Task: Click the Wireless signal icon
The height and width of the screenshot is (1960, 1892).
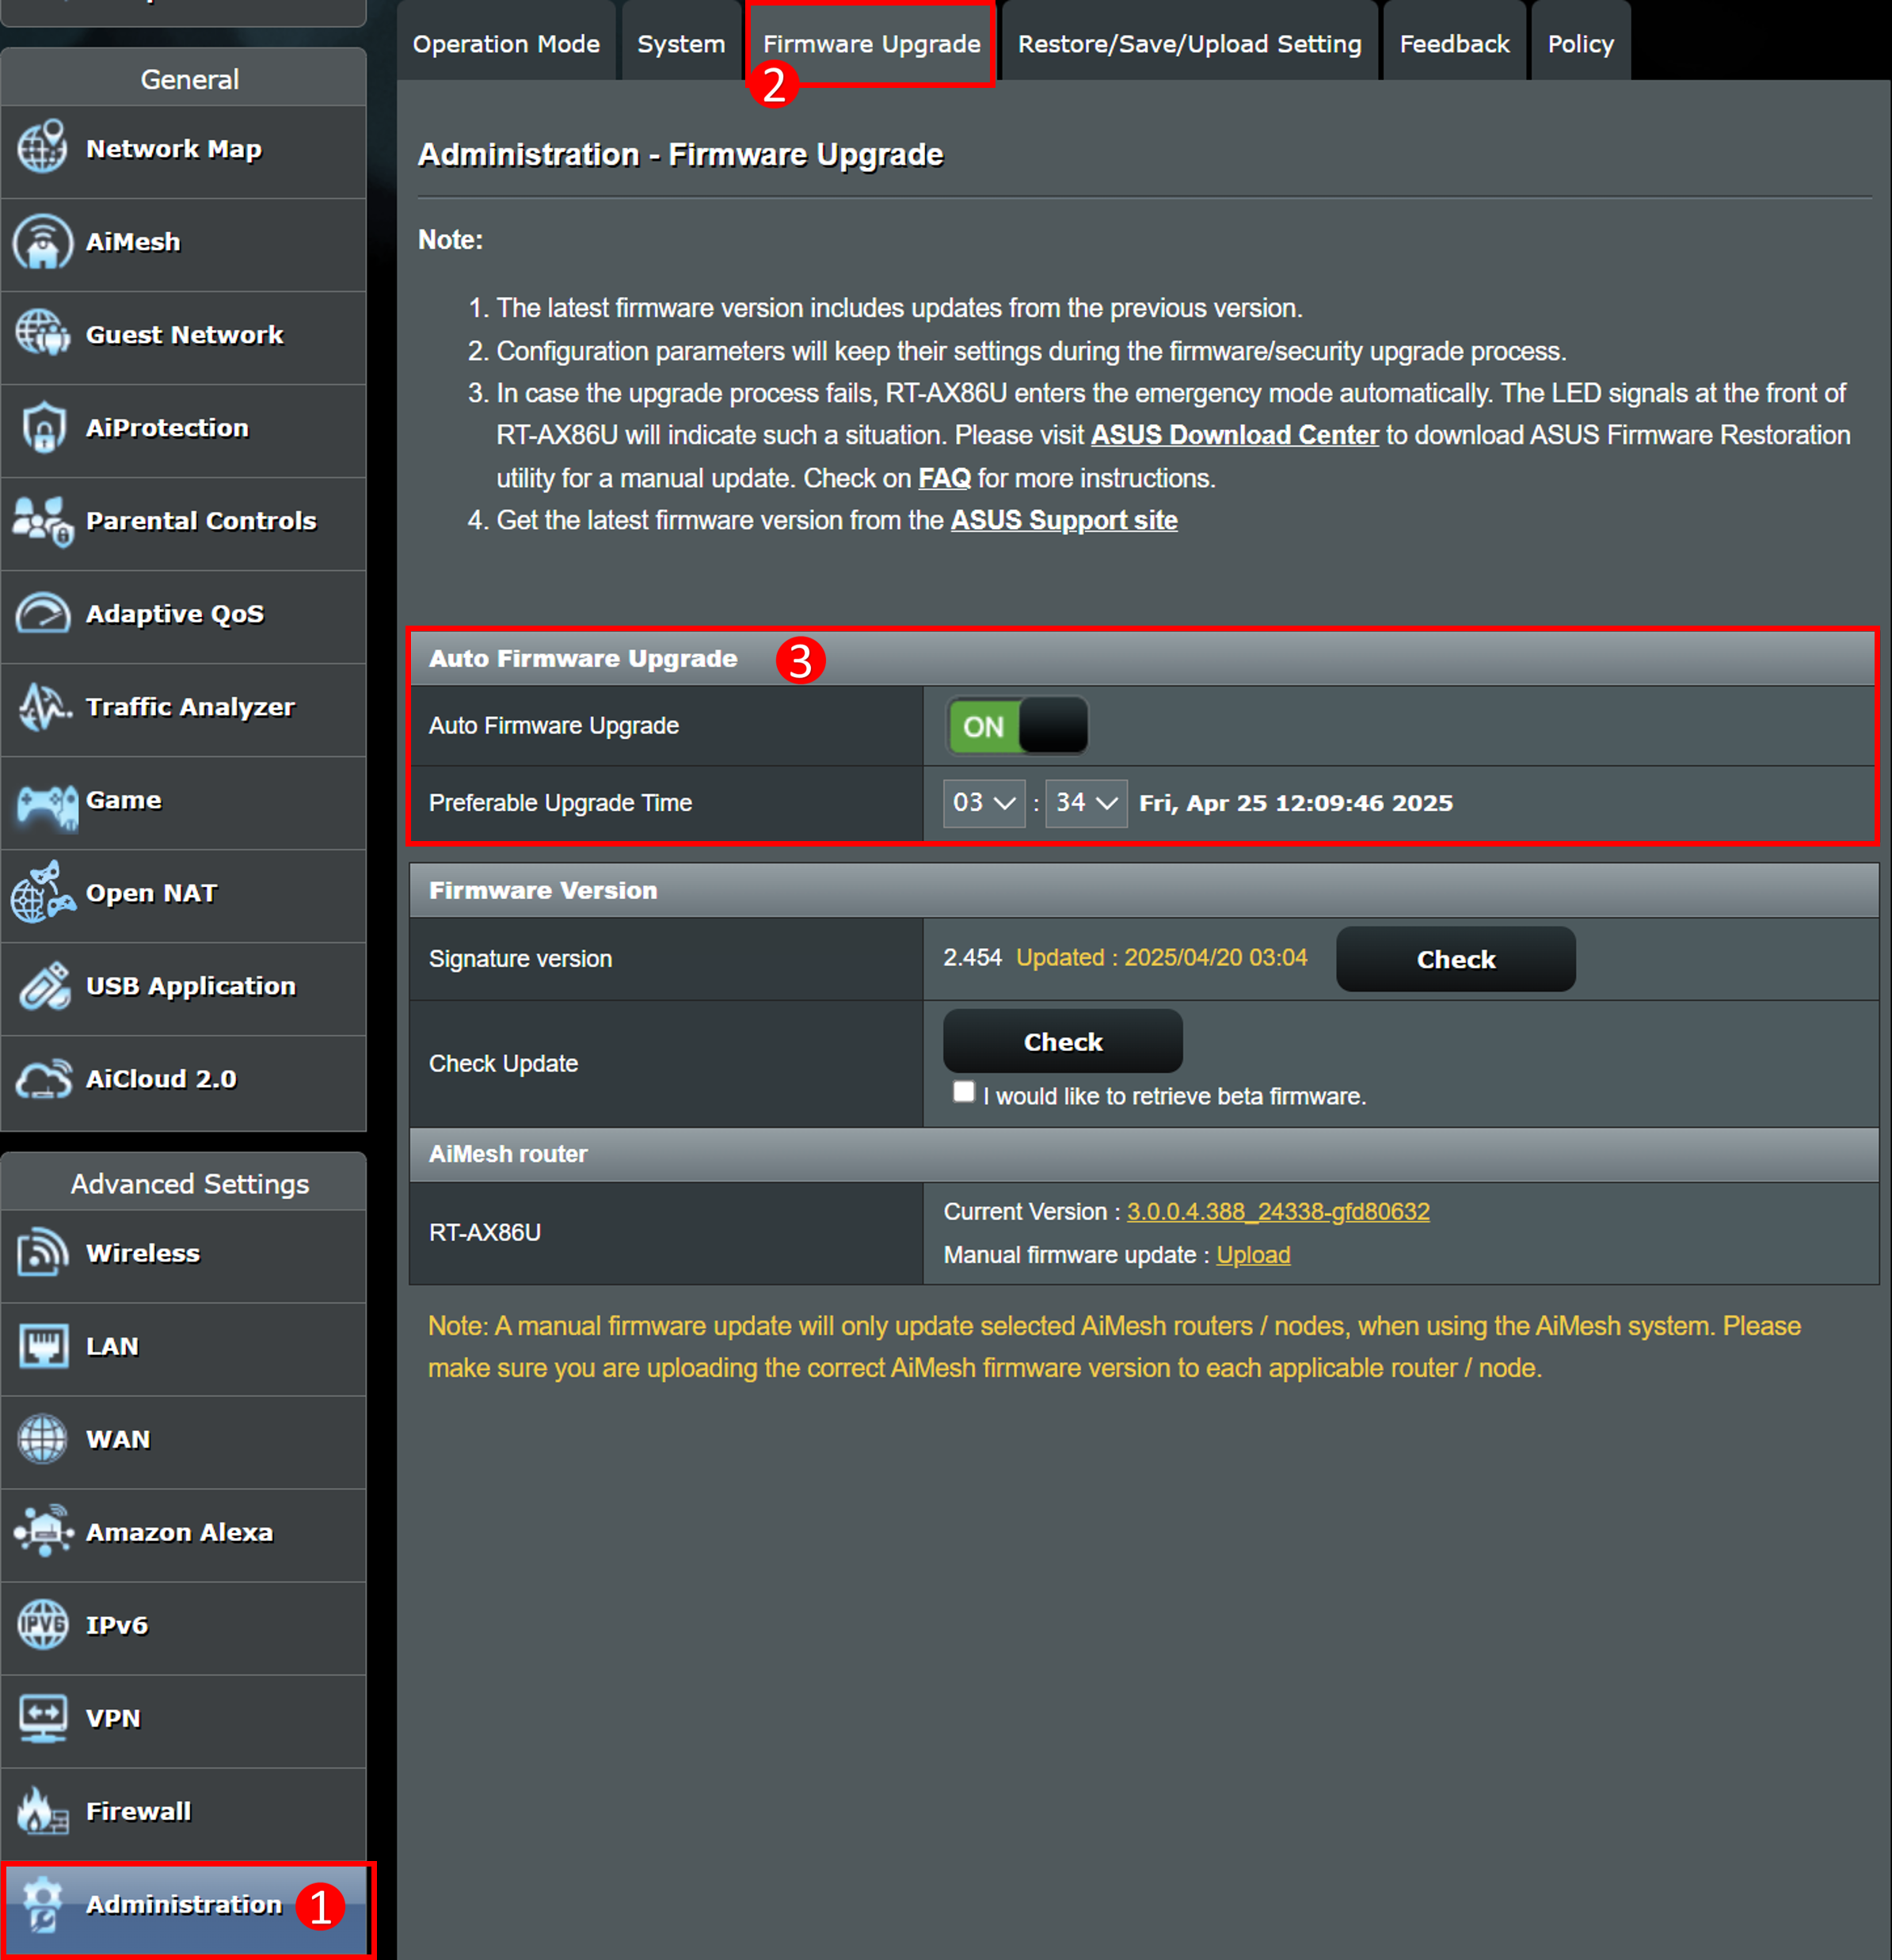Action: point(42,1252)
